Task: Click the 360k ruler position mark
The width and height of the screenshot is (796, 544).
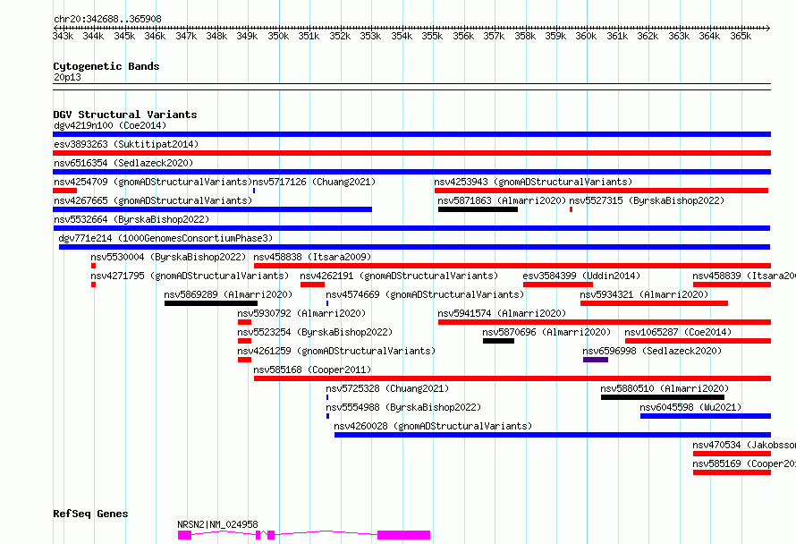Action: (586, 36)
